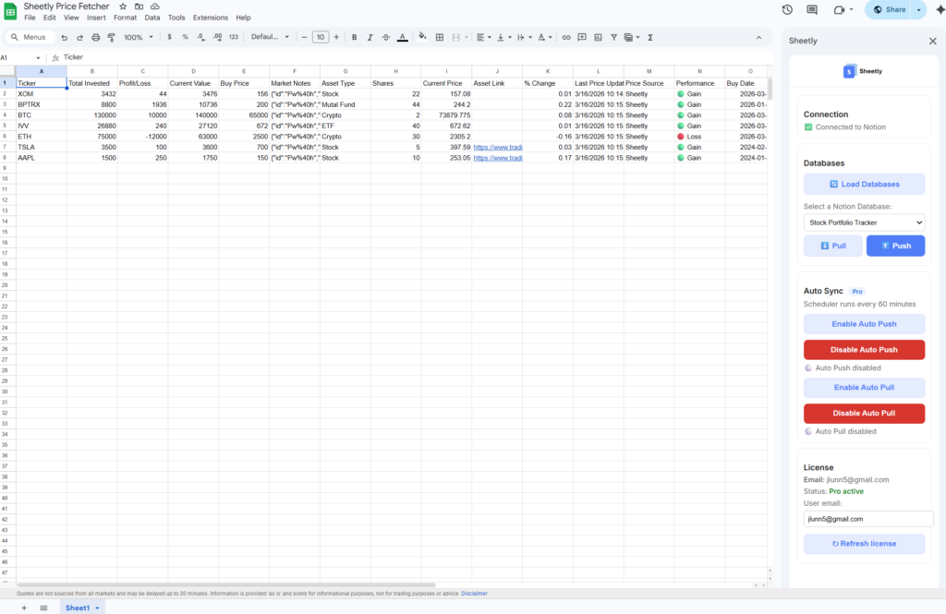
Task: Open the borders tool
Action: pos(440,38)
